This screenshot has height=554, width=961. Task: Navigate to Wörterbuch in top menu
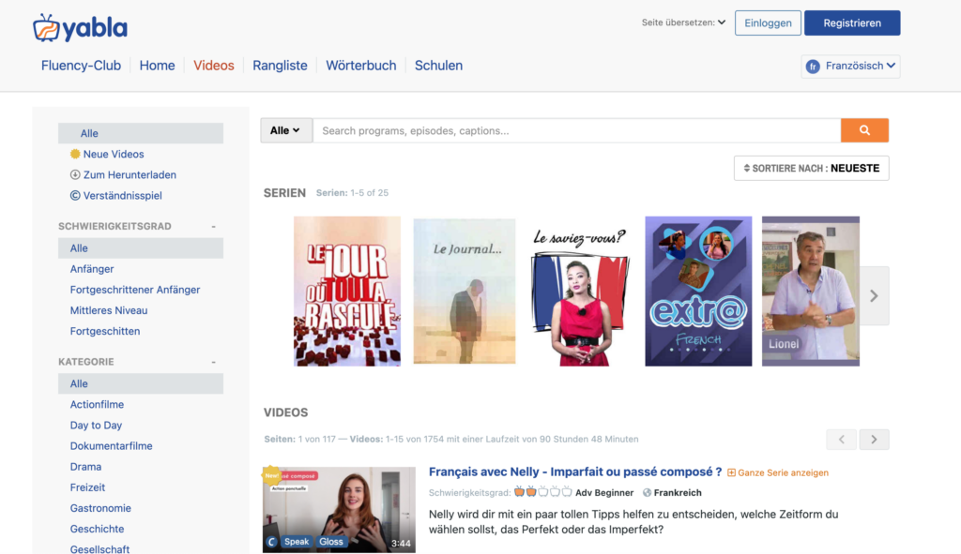[360, 66]
